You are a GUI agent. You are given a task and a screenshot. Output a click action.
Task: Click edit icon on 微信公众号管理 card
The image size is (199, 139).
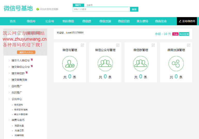[118, 45]
